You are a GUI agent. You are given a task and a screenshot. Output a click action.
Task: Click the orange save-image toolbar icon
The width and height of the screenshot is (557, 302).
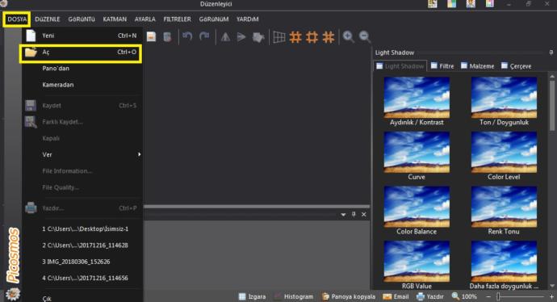151,36
